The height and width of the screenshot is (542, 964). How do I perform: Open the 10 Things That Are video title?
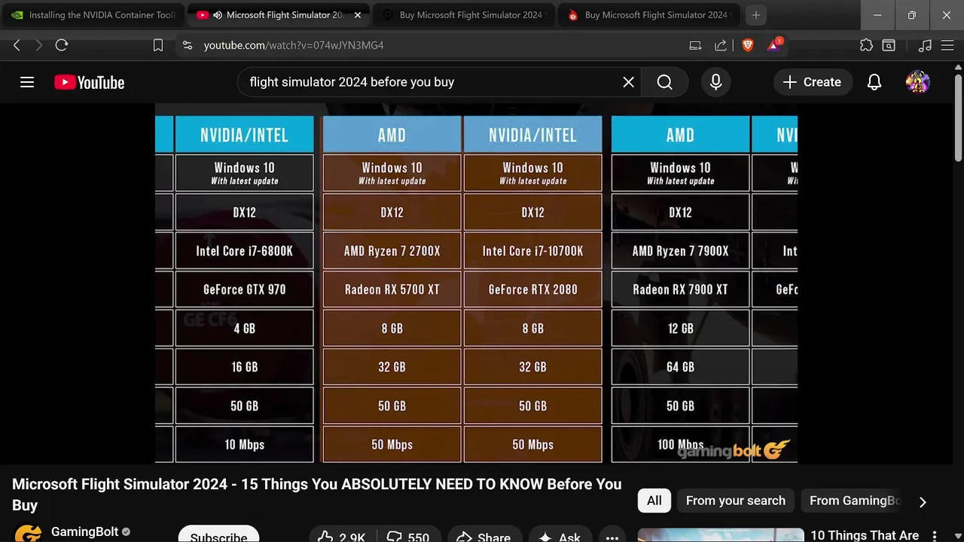(865, 535)
